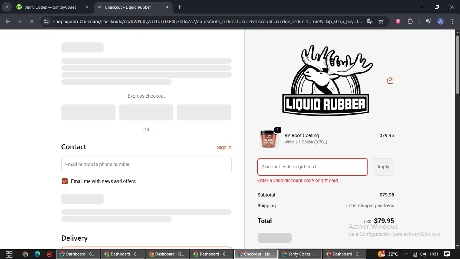
Task: Click the clock showing 11:21
Action: coord(434,254)
